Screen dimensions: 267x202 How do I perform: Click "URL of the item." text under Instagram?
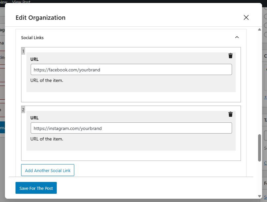coord(47,139)
